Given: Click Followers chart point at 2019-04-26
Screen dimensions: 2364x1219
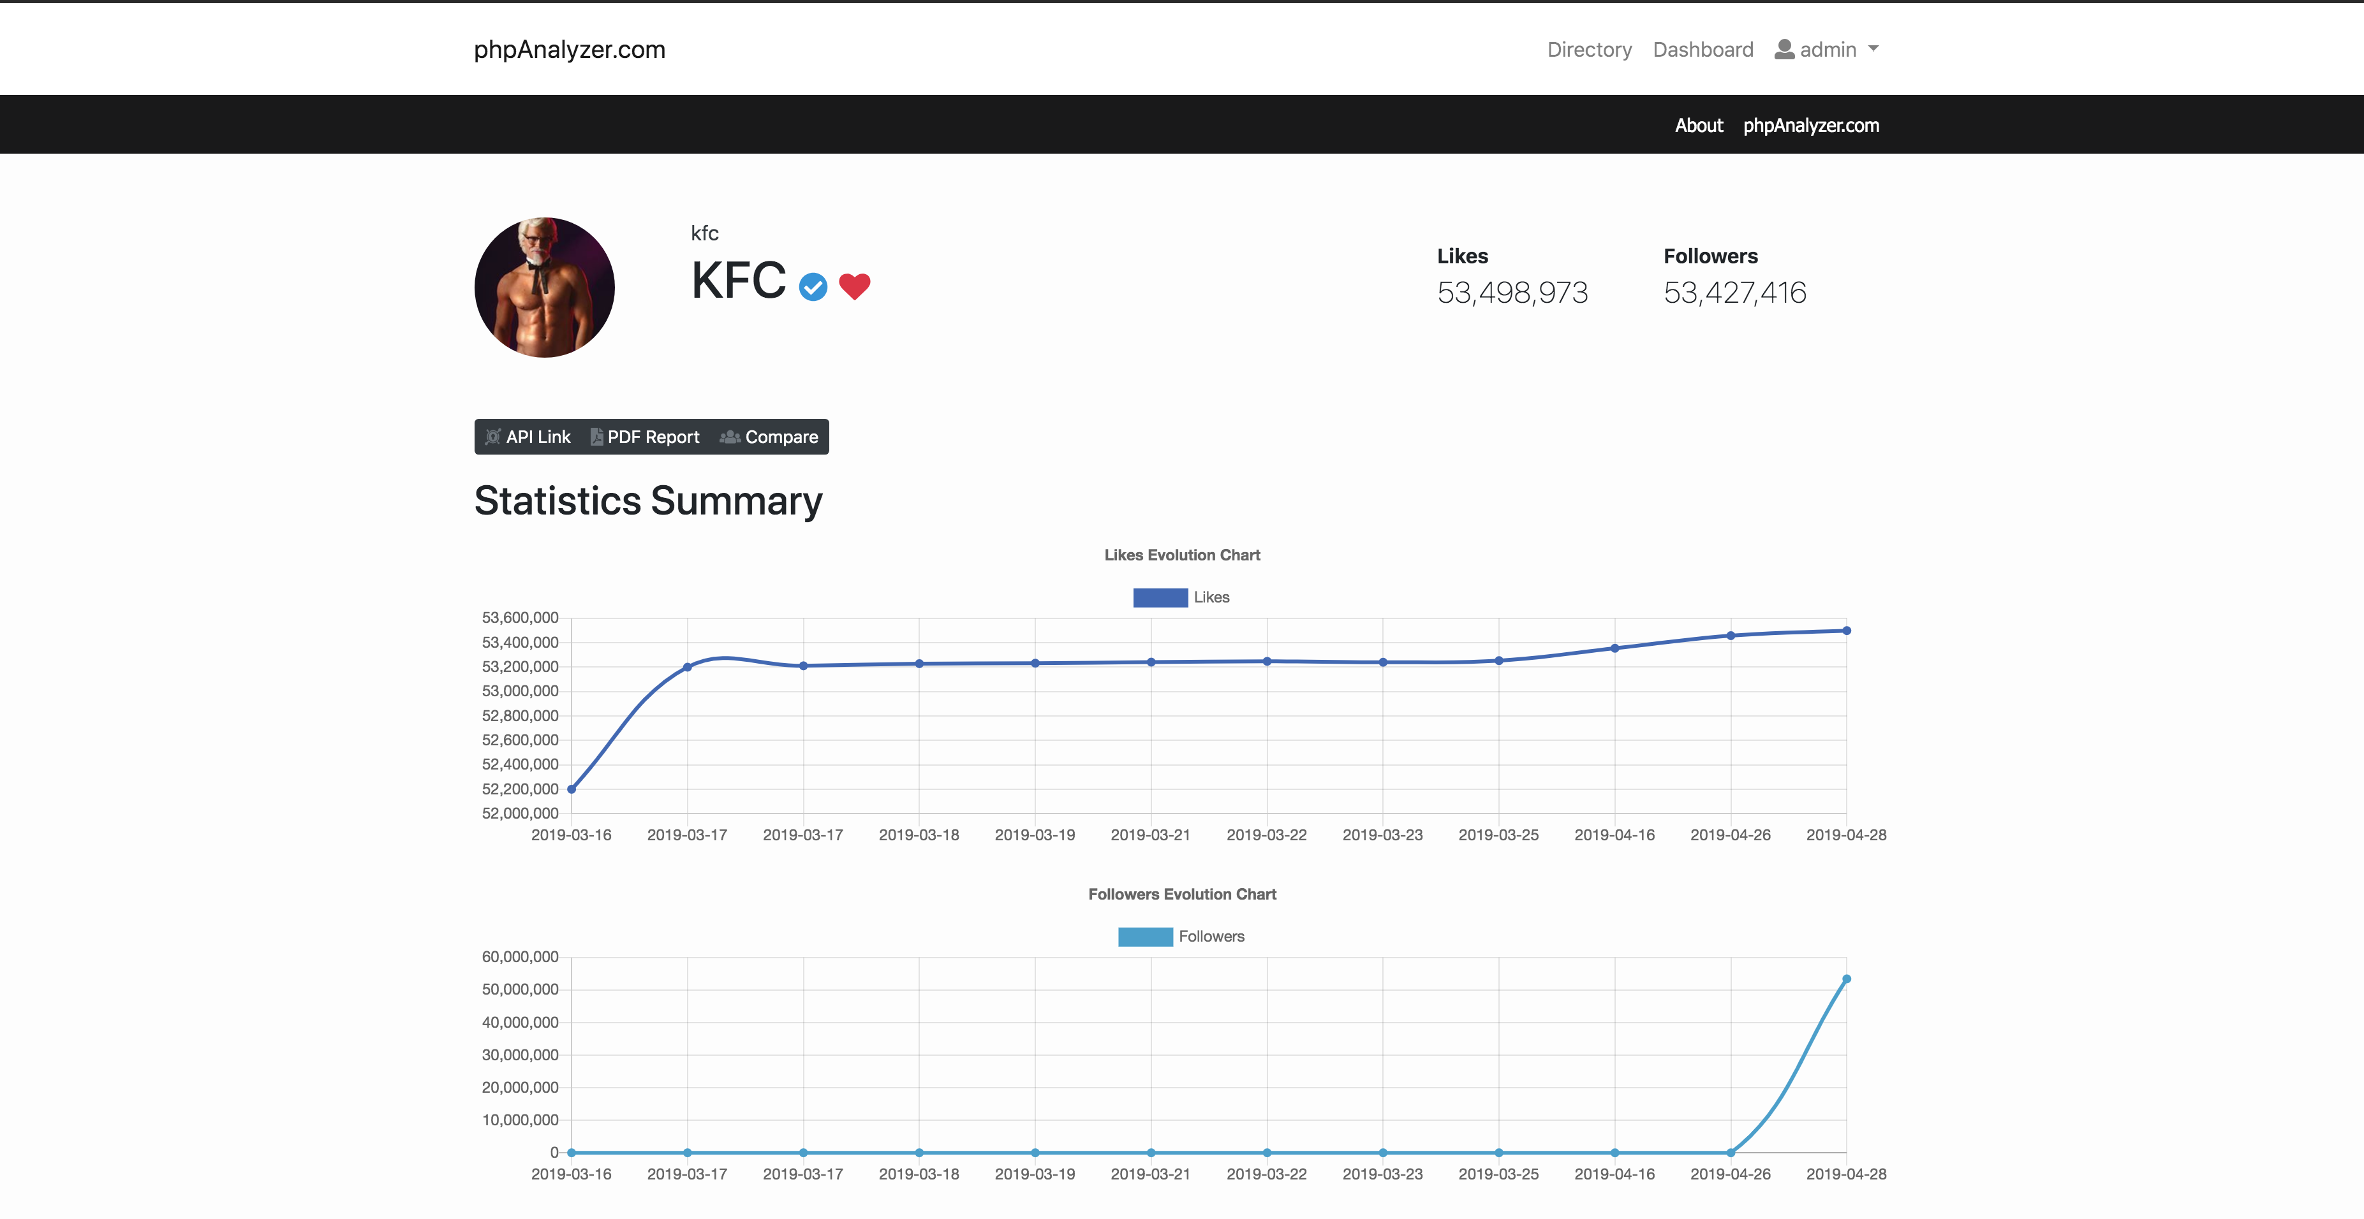Looking at the screenshot, I should [1731, 1153].
